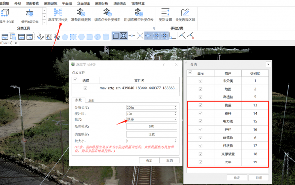This screenshot has height=185, width=295.
Task: Open 类别设置 in manual classification
Action: (165, 15)
